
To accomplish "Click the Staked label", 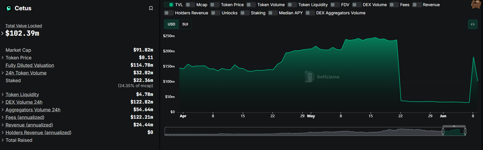I will 13,80.
